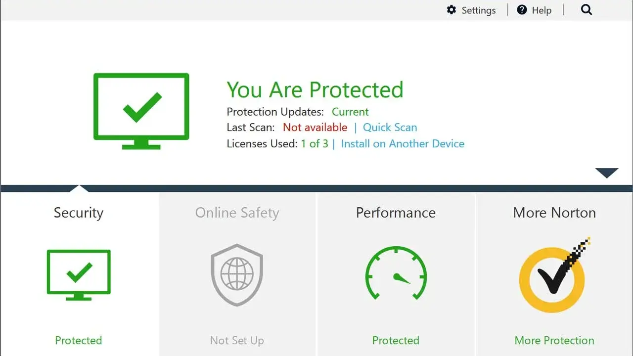This screenshot has width=633, height=356.
Task: Click the Not Set Up status text
Action: (237, 340)
